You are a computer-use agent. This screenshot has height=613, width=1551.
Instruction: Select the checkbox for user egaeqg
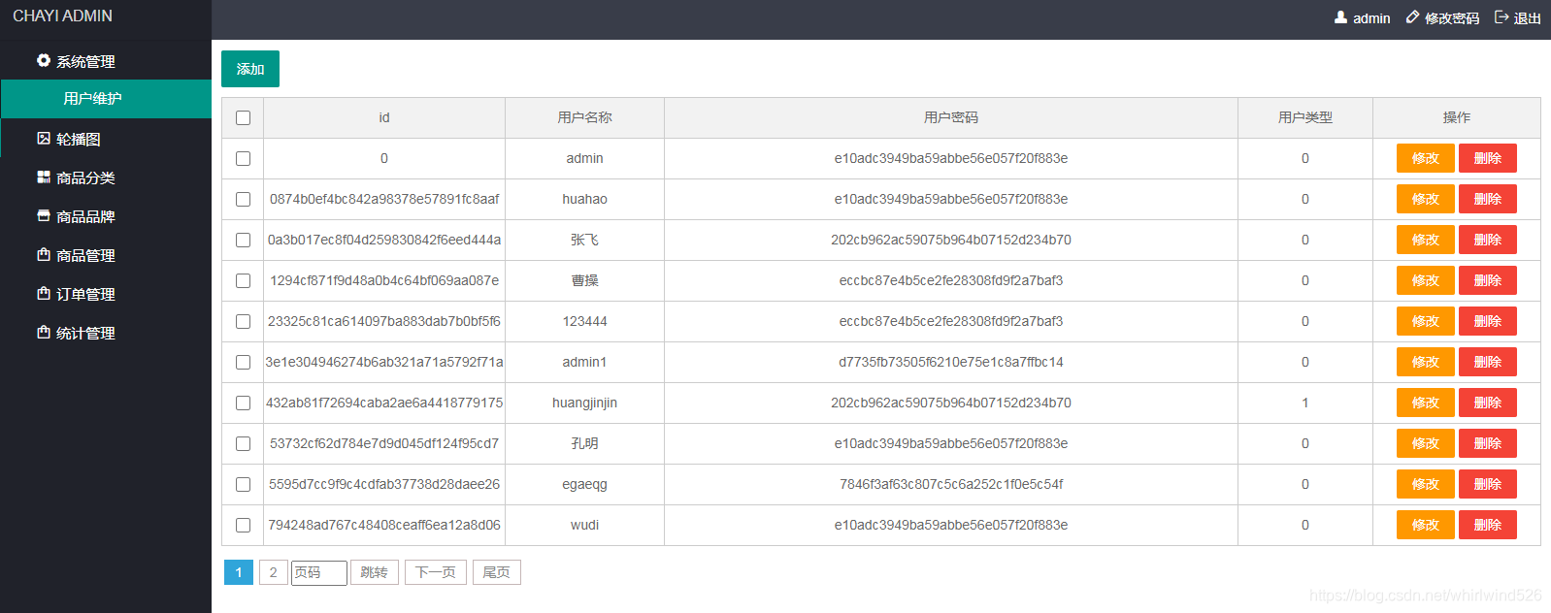243,484
